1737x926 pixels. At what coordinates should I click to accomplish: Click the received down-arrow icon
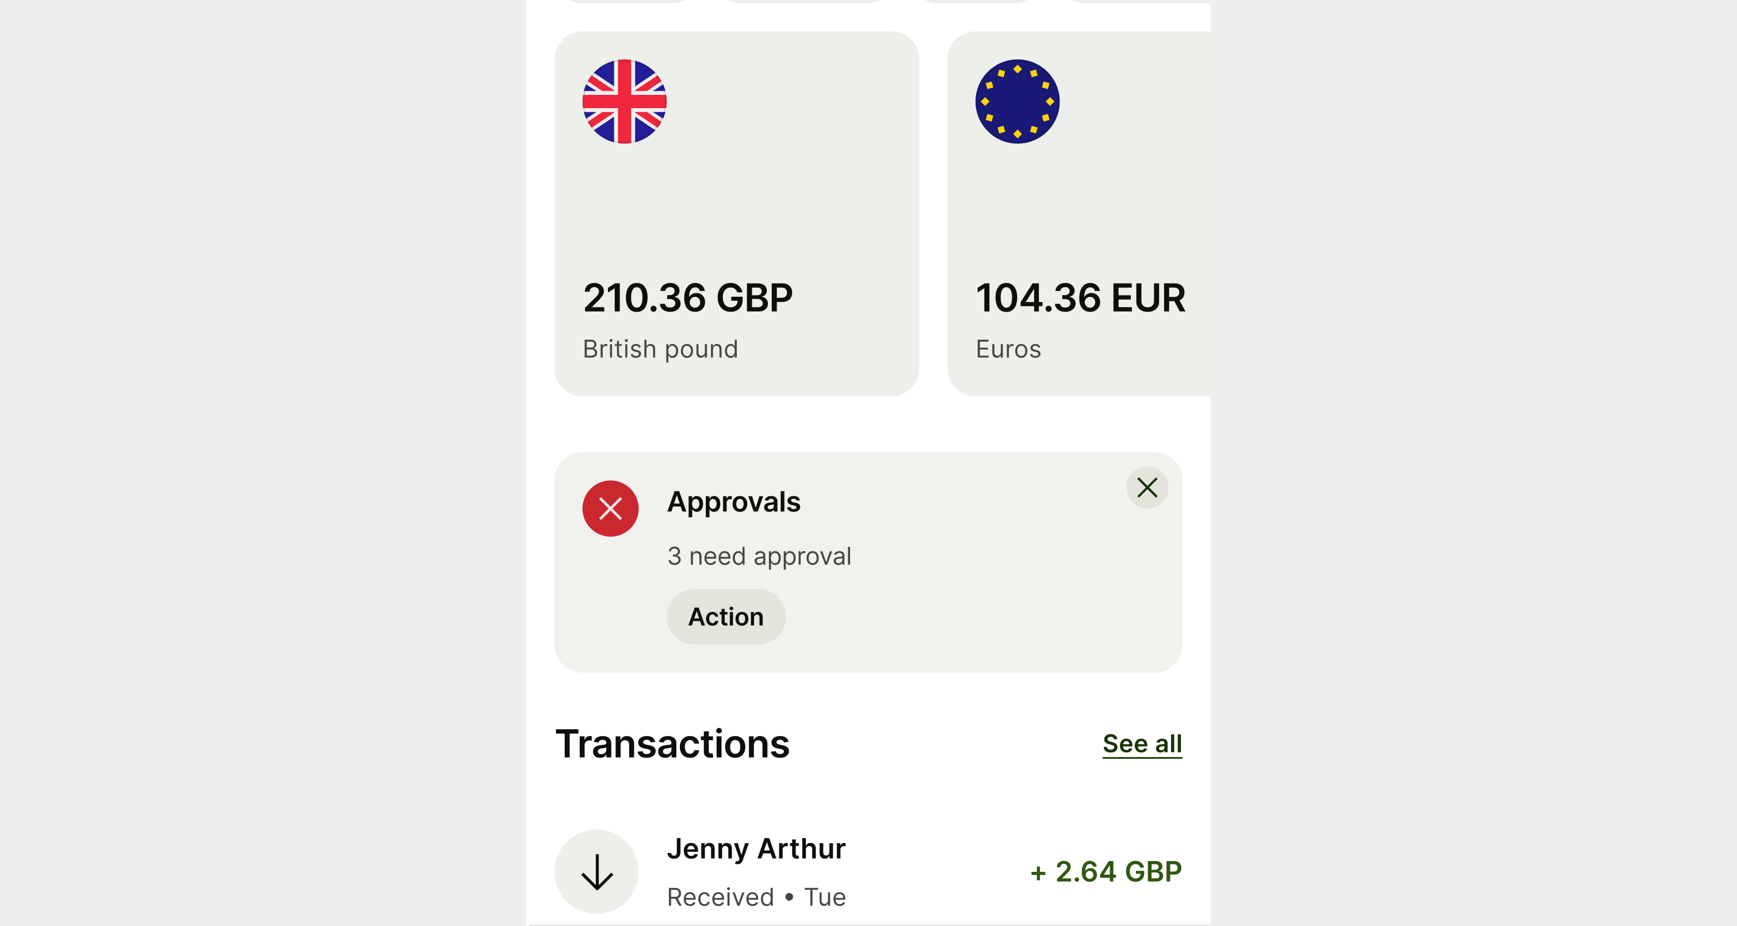pos(597,871)
